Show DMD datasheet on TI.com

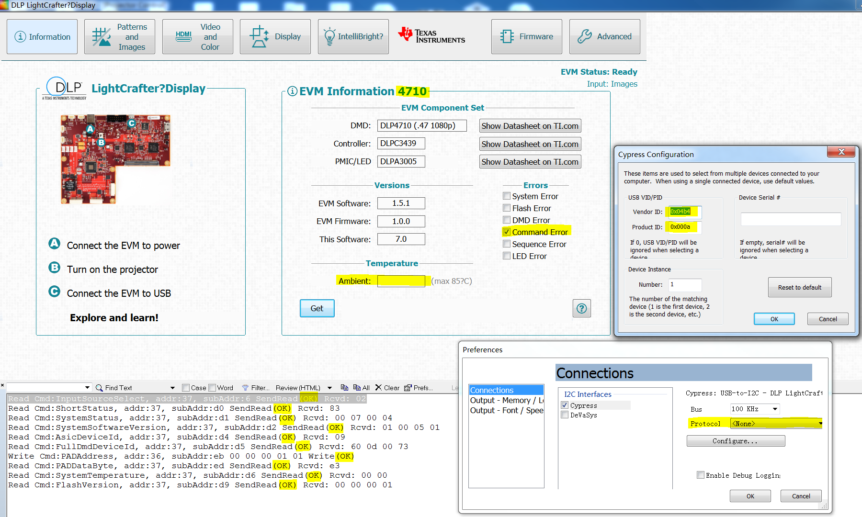point(530,126)
